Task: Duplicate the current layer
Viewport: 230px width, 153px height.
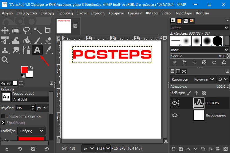Action: (203, 149)
